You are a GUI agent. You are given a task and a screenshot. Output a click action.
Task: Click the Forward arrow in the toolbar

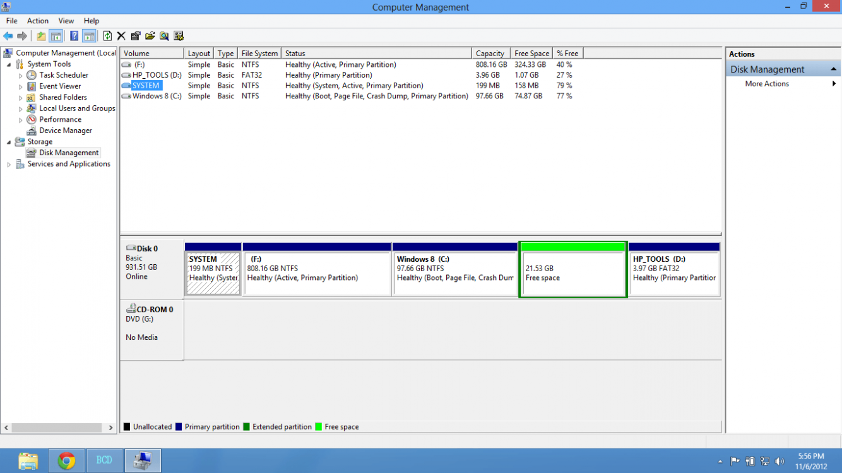tap(22, 36)
